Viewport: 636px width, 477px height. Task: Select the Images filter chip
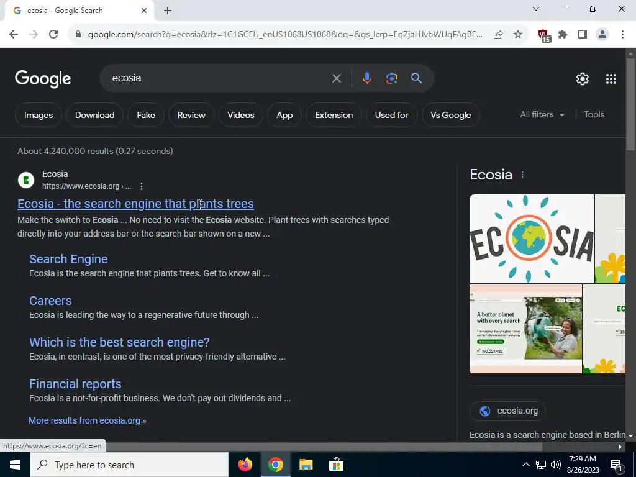coord(39,115)
